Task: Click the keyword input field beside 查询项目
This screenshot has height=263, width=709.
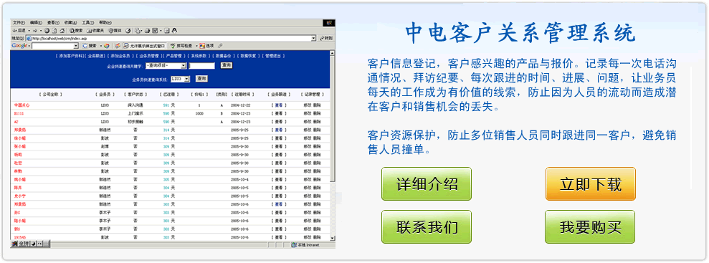Action: click(201, 66)
